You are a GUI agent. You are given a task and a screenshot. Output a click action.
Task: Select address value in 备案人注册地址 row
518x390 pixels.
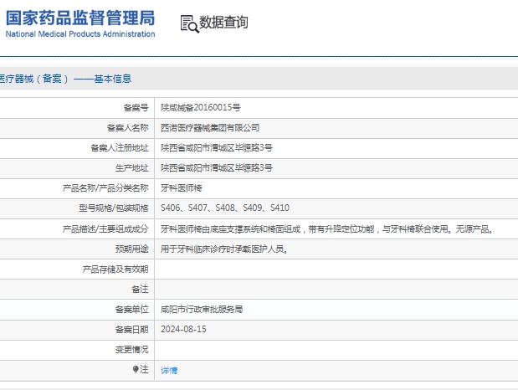[217, 148]
